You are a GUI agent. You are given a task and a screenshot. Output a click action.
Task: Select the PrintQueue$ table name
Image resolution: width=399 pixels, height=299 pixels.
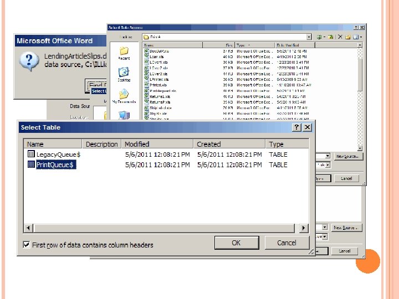[56, 165]
